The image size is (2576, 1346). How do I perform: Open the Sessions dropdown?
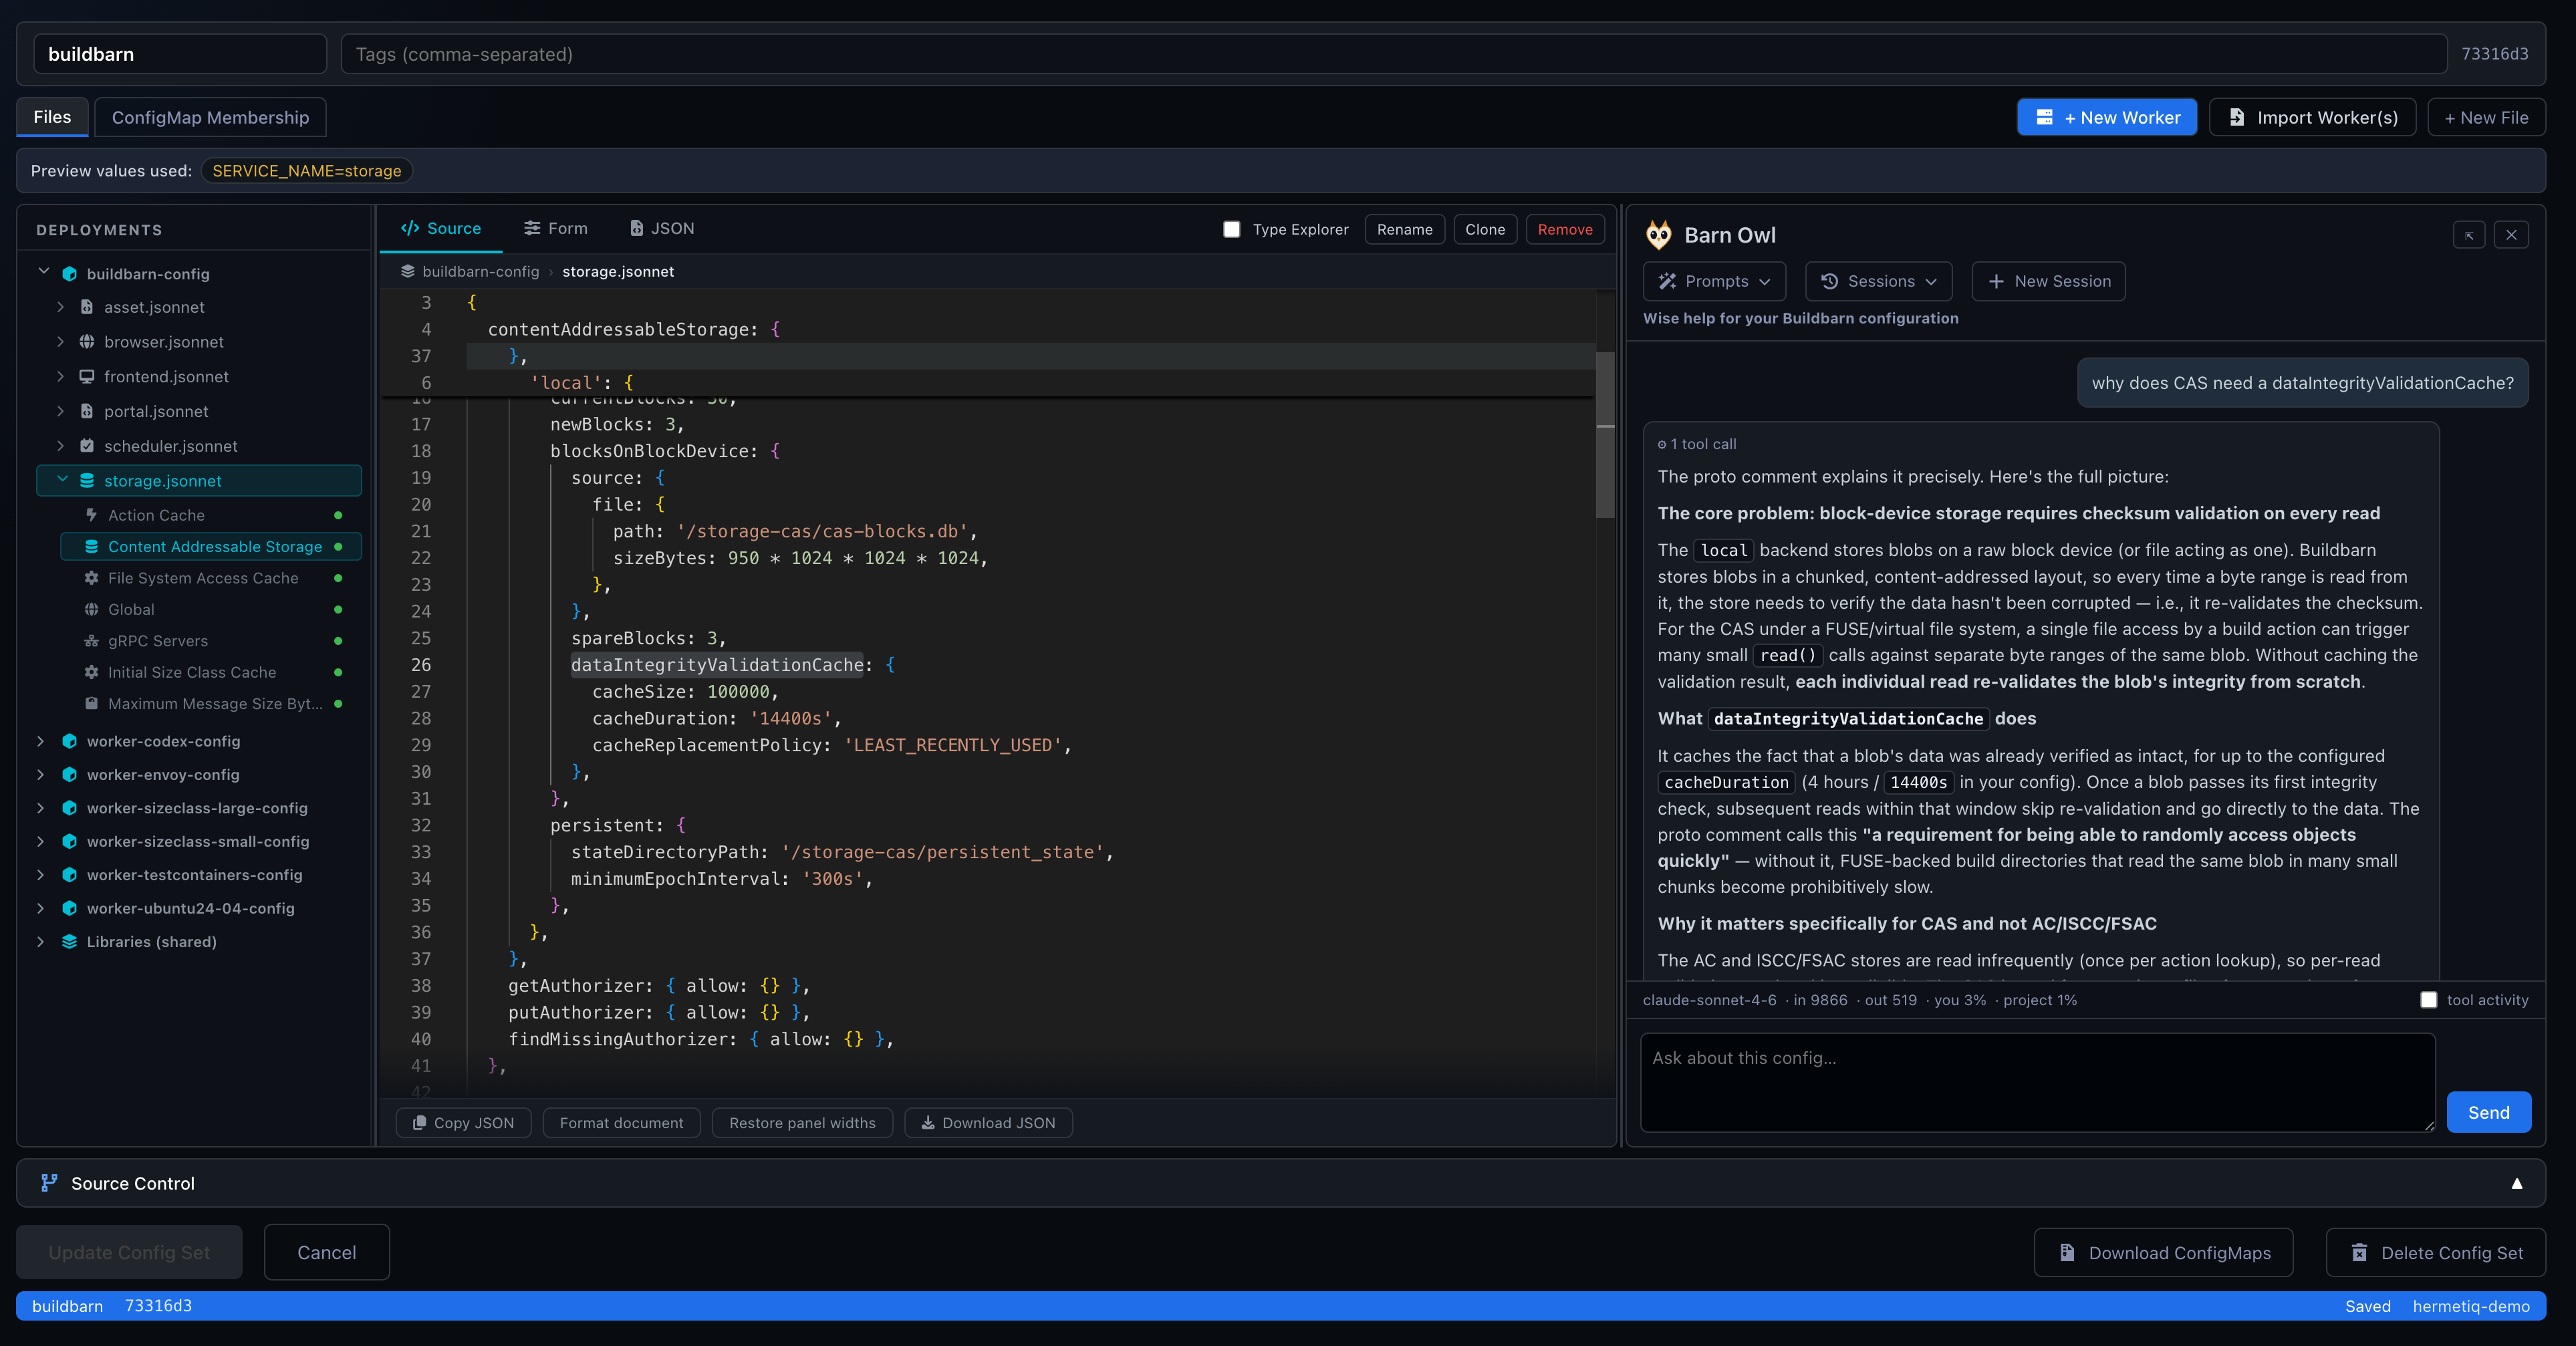coord(1878,281)
